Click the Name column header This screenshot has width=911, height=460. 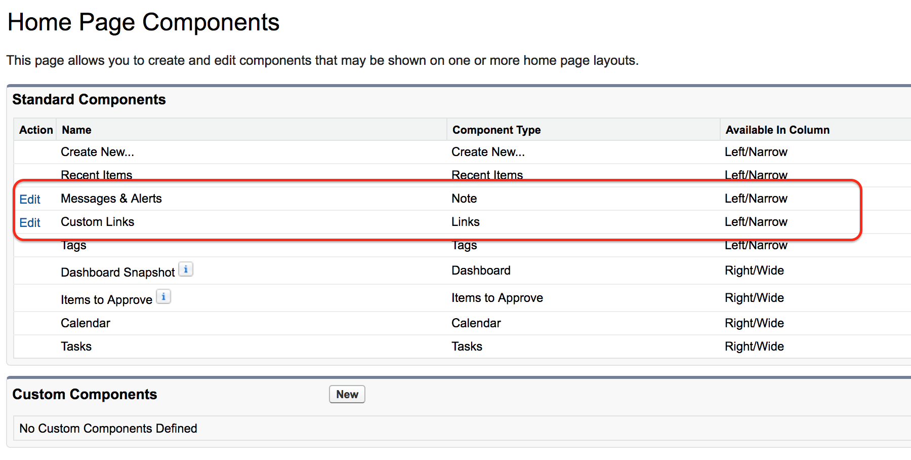coord(76,130)
